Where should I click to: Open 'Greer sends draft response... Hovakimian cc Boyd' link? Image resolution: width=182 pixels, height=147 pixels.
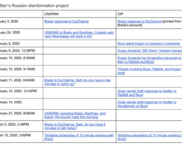147,104
